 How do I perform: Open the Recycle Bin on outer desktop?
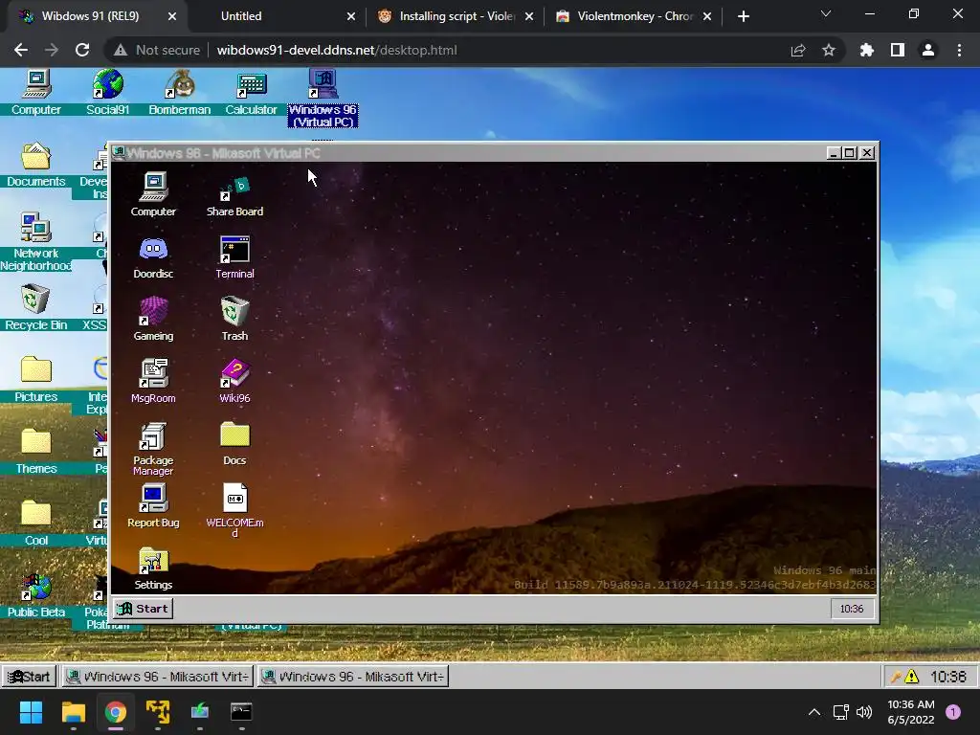click(35, 307)
